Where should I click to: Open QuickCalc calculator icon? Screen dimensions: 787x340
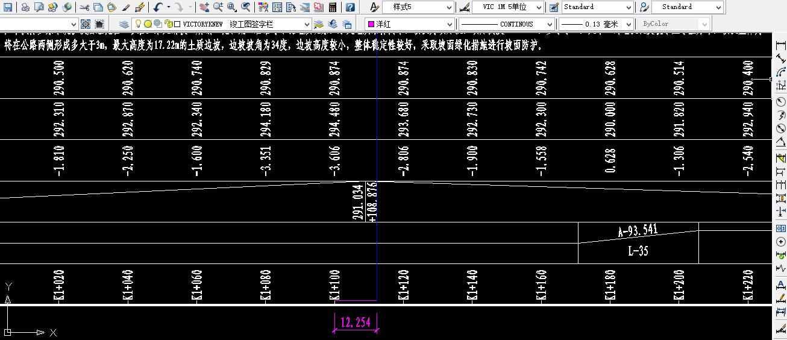pyautogui.click(x=333, y=7)
